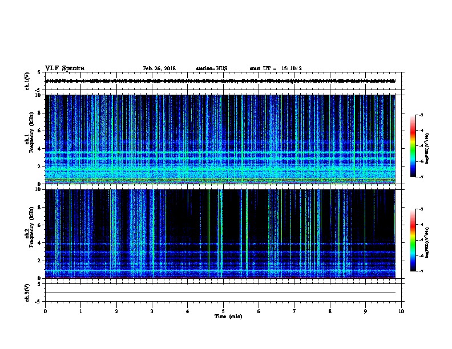
Task: Click the "VLF Spectra" plot title
Action: 64,68
